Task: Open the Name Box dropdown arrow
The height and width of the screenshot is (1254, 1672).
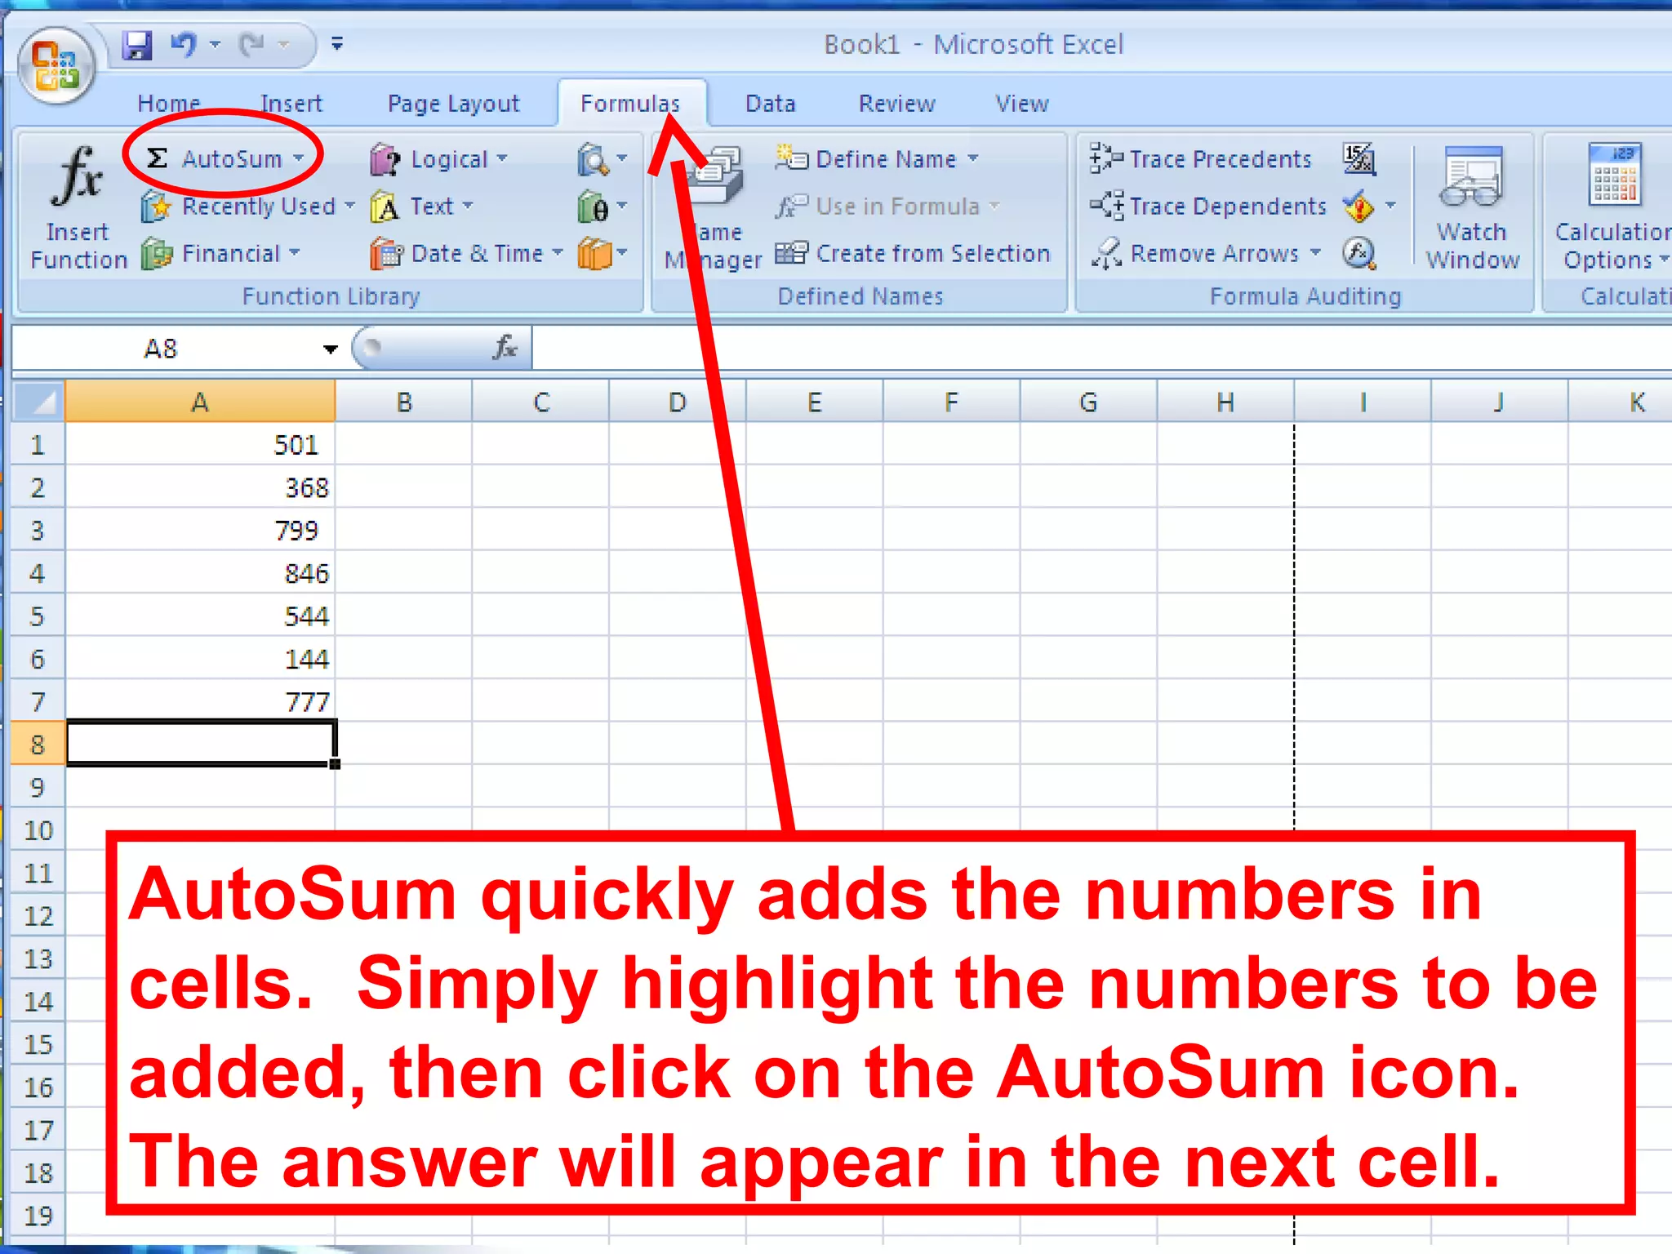Action: click(330, 349)
